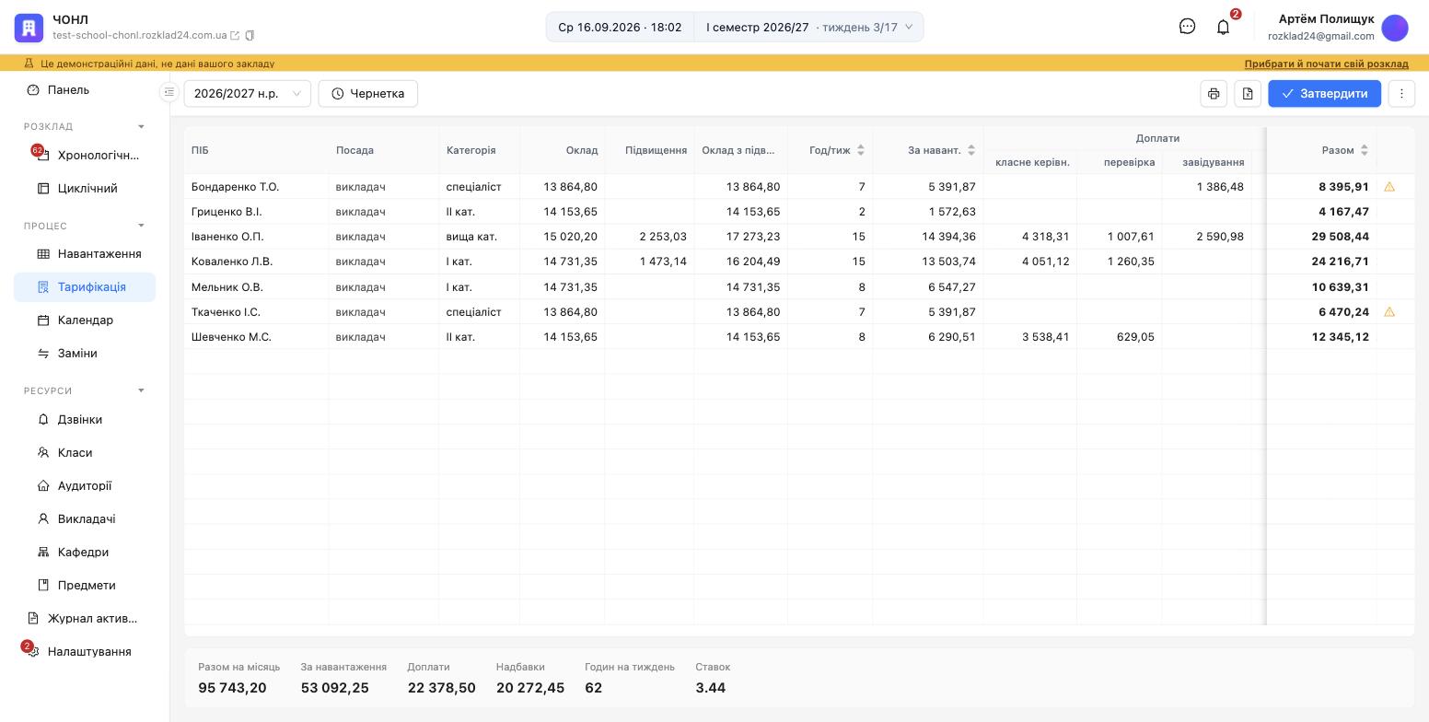Image resolution: width=1429 pixels, height=722 pixels.
Task: Click the ЧОНЛ school logo
Action: 29,28
